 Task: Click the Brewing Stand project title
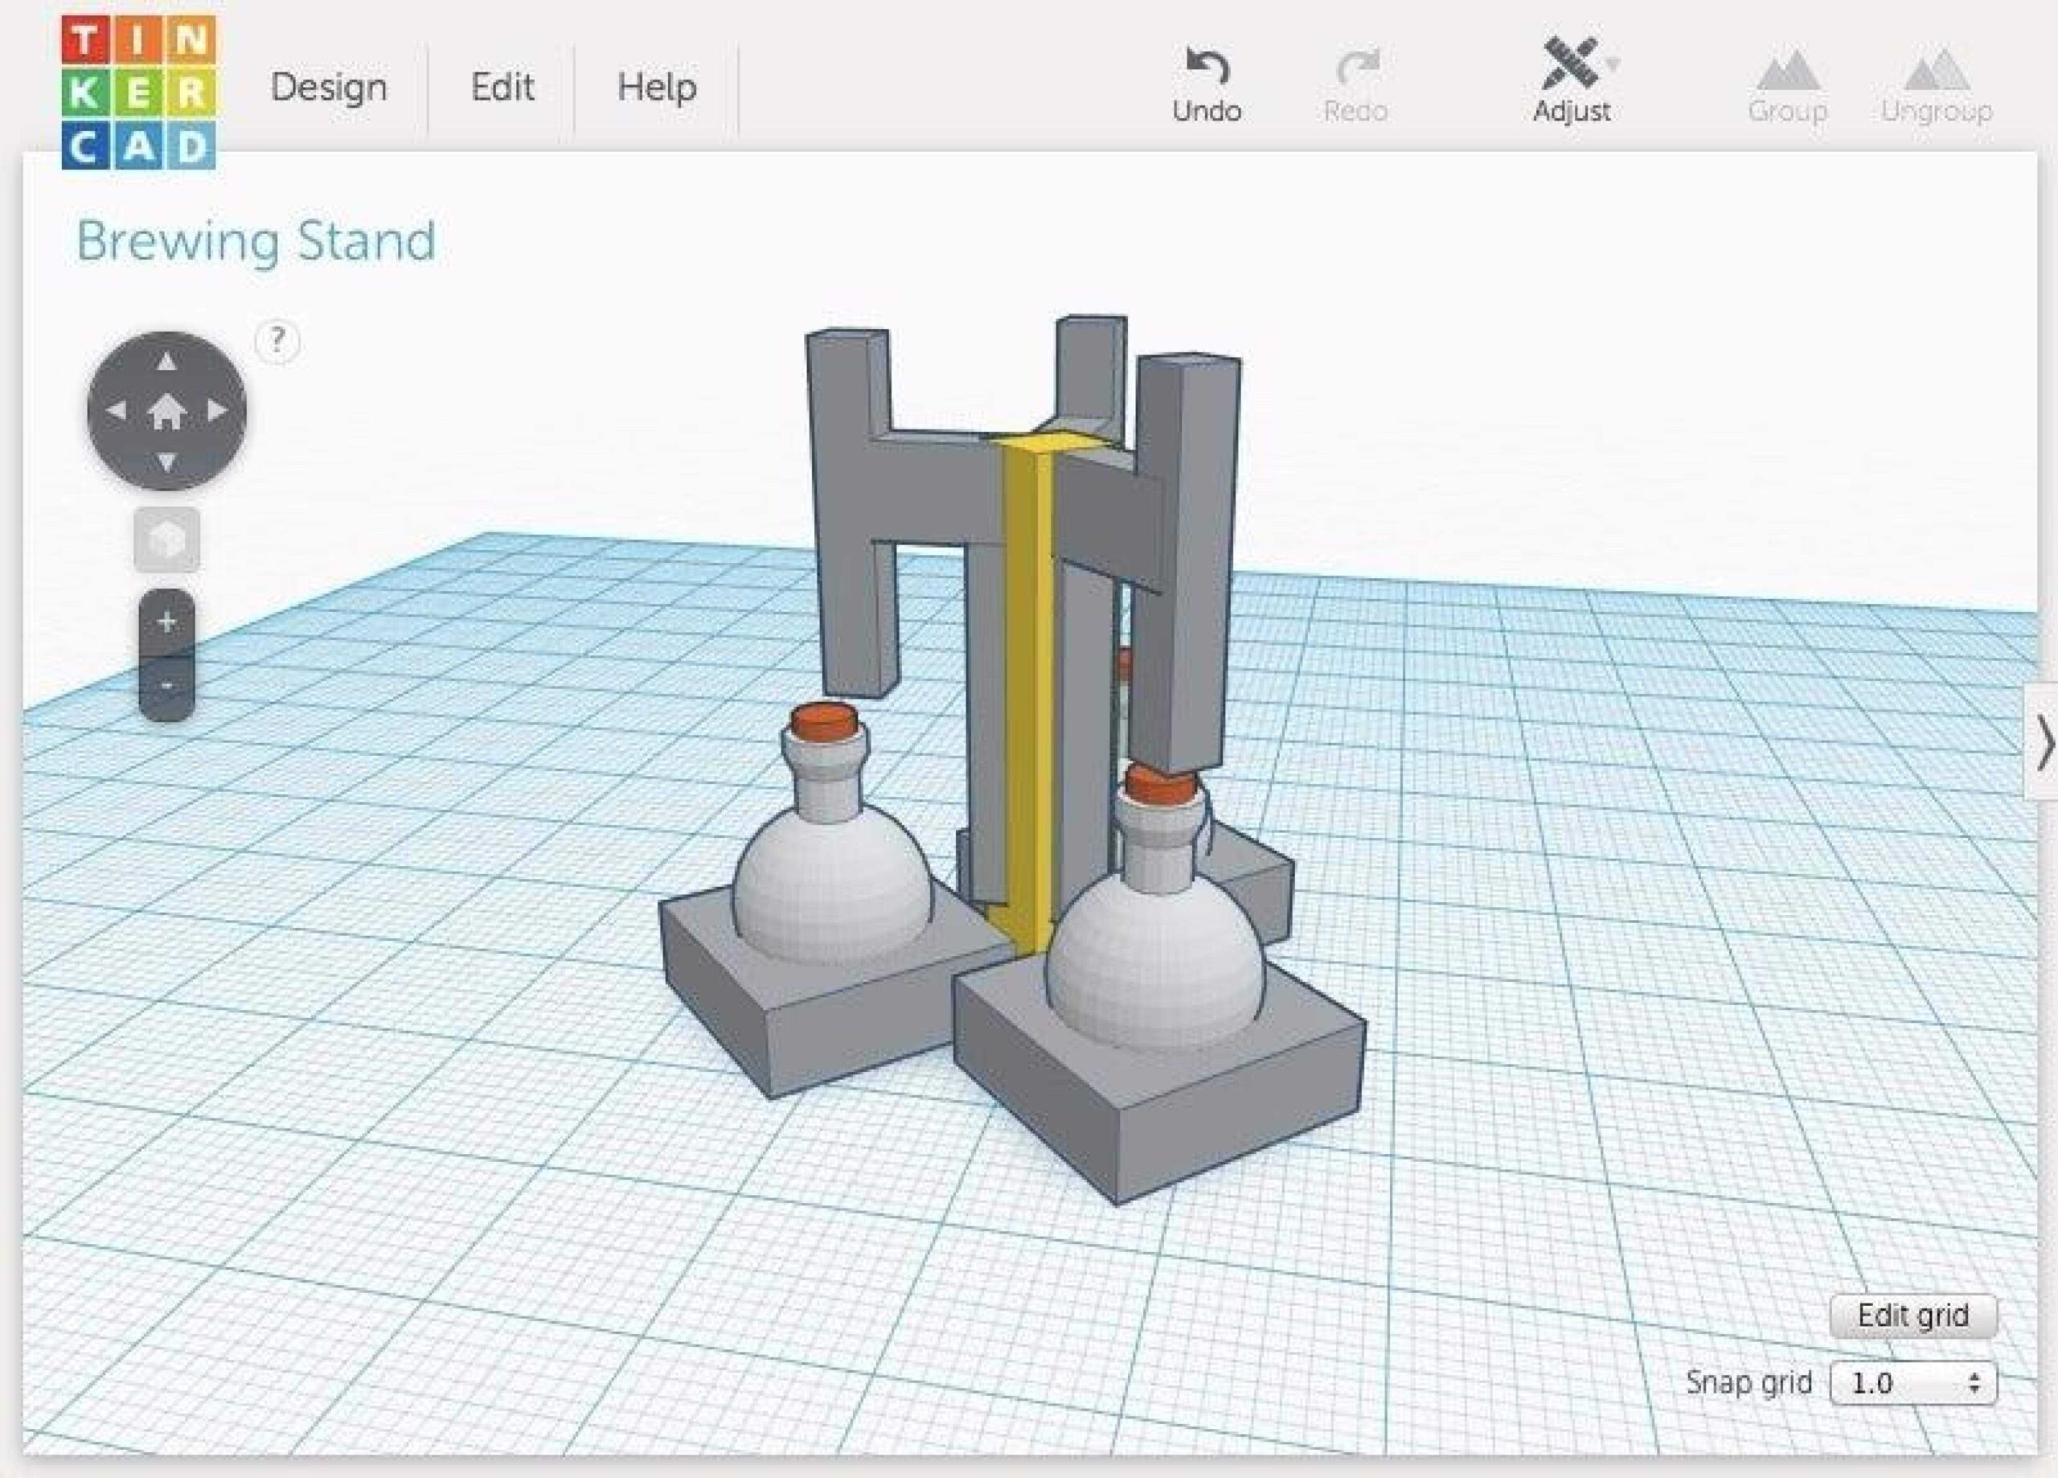tap(256, 241)
